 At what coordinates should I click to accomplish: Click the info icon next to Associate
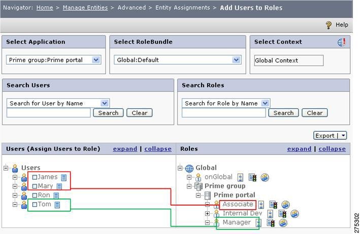tap(261, 205)
